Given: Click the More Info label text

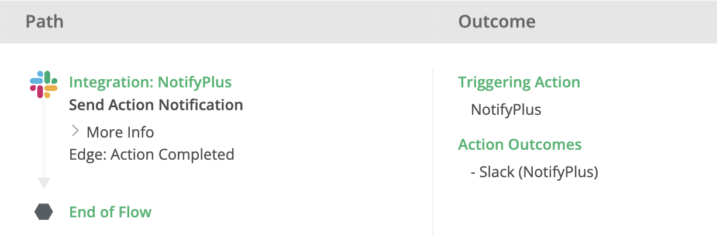Looking at the screenshot, I should coord(120,132).
